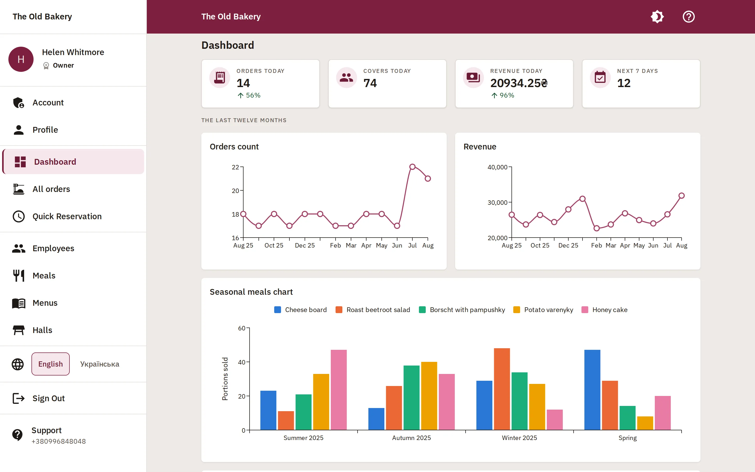This screenshot has height=472, width=755.
Task: Click the Profile person icon
Action: pyautogui.click(x=19, y=130)
